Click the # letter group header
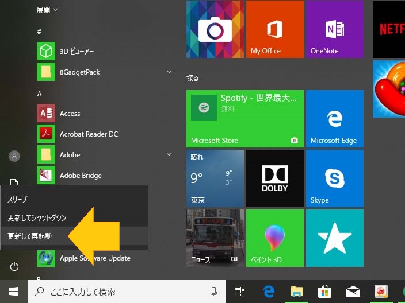The image size is (405, 303). click(x=39, y=32)
